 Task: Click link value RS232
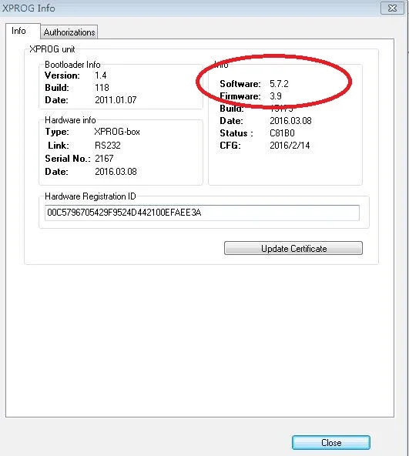[x=108, y=145]
